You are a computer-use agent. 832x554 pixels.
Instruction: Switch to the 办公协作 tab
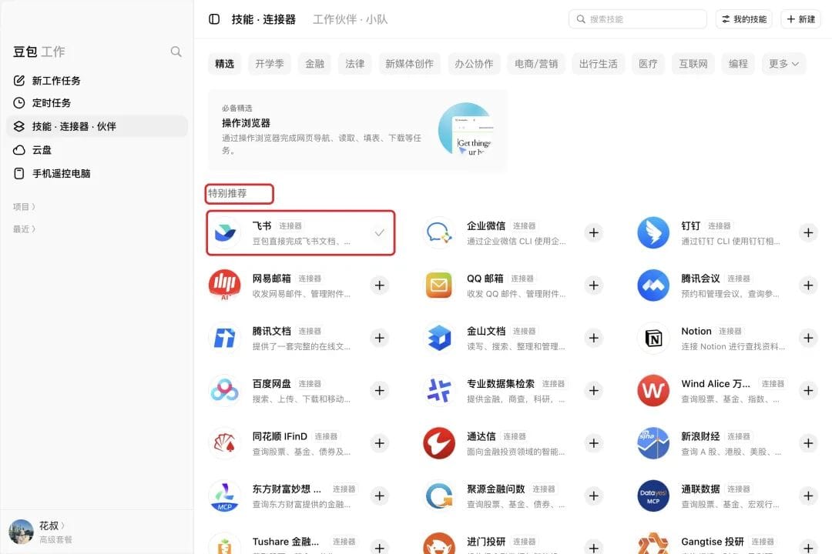point(474,64)
